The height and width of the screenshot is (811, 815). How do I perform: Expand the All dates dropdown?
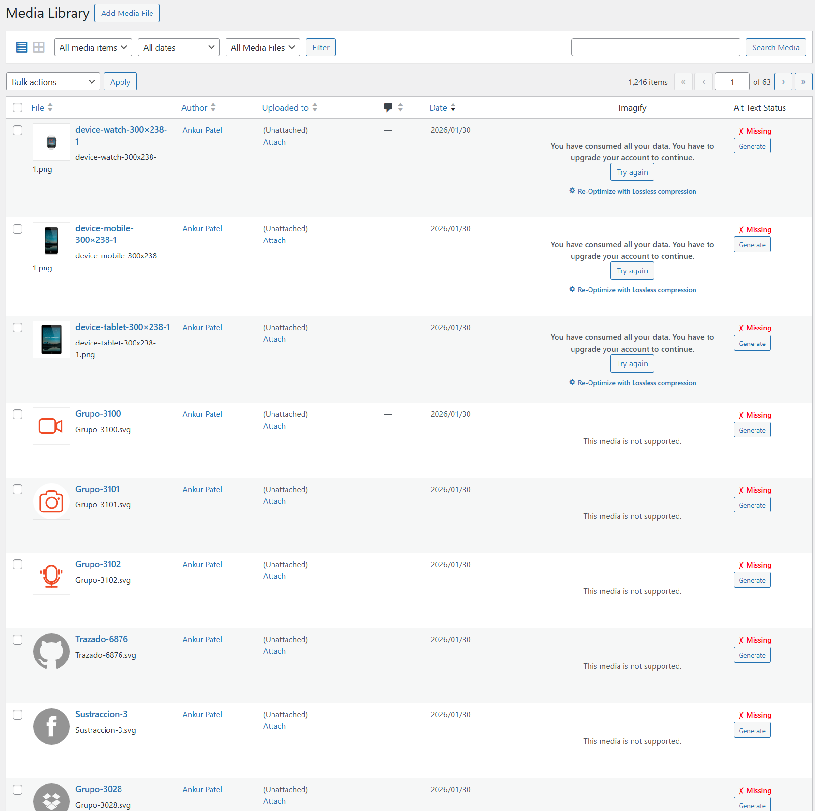[x=179, y=47]
